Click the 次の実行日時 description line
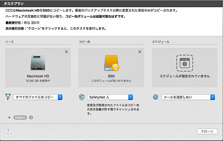Viewport: 223px width, 141px height. point(56,29)
